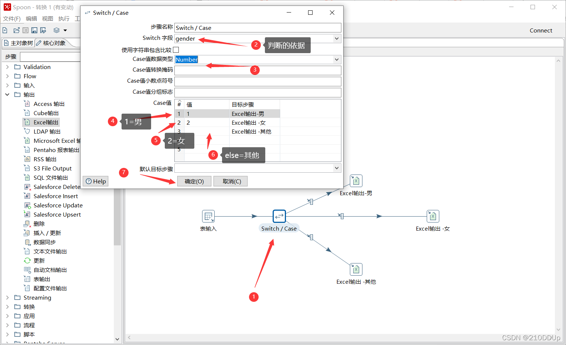Open the 默认目标步骤 dropdown
Screen dimensions: 566x345
(x=336, y=168)
